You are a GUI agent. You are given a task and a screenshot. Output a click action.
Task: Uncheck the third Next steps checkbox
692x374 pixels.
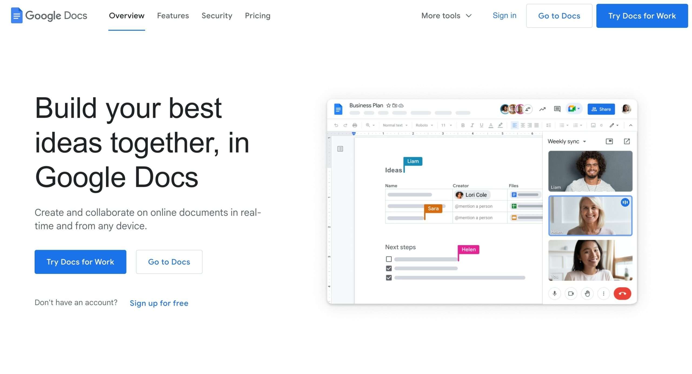pos(389,278)
